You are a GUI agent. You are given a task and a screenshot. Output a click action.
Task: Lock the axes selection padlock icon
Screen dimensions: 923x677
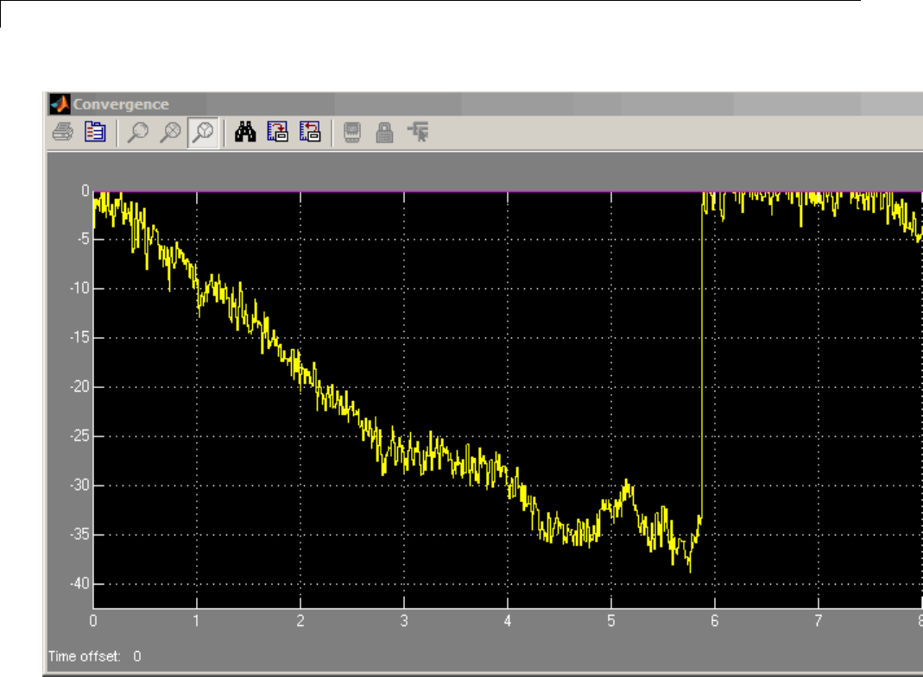[x=384, y=132]
